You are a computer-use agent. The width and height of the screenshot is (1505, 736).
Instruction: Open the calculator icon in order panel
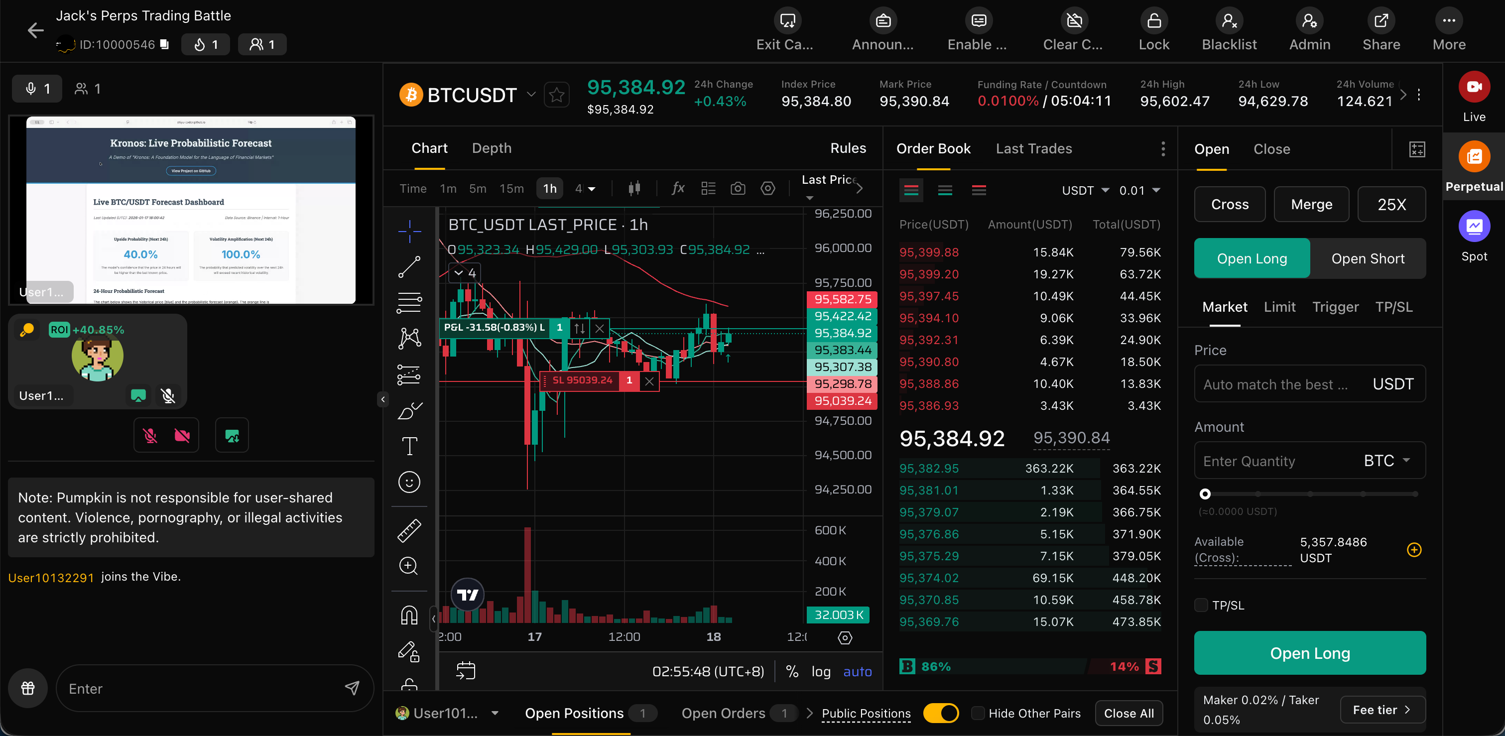point(1417,149)
